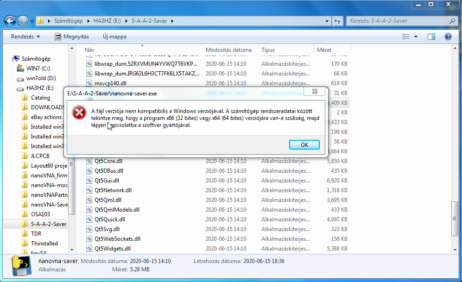The height and width of the screenshot is (282, 462).
Task: Open the address bar history dropdown arrow
Action: pos(327,21)
